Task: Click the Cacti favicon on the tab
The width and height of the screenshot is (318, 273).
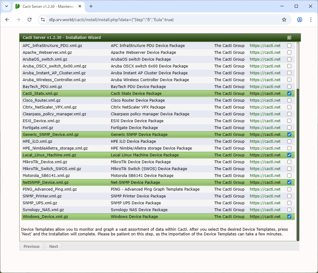Action: tap(17, 7)
